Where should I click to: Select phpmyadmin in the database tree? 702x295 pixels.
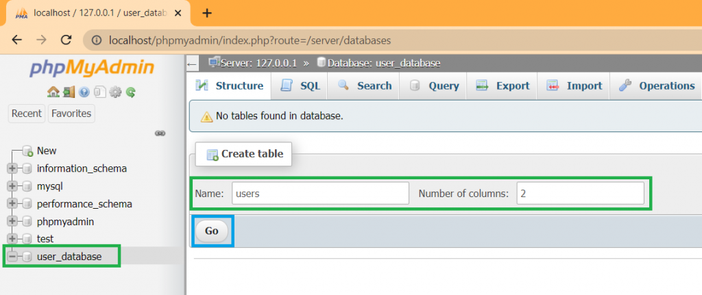coord(65,221)
